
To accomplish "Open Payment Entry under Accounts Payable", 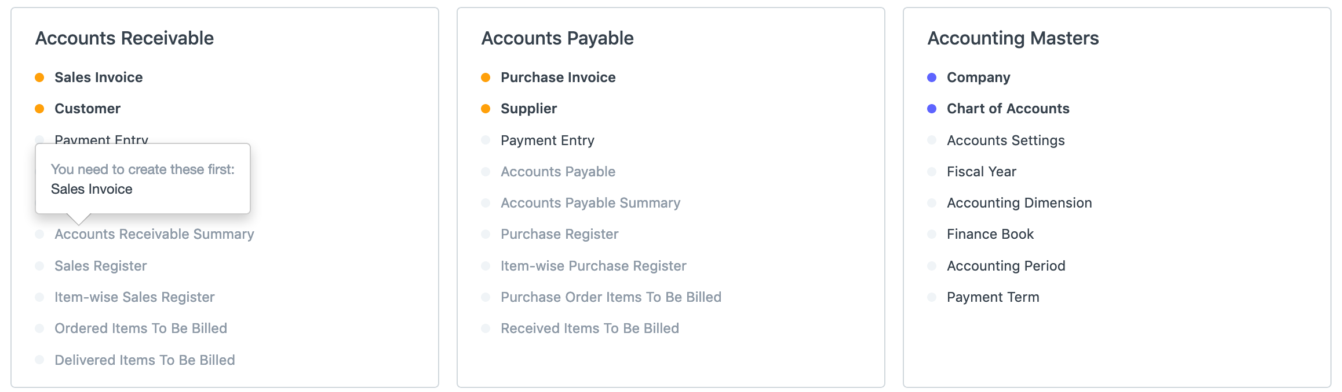I will 548,140.
